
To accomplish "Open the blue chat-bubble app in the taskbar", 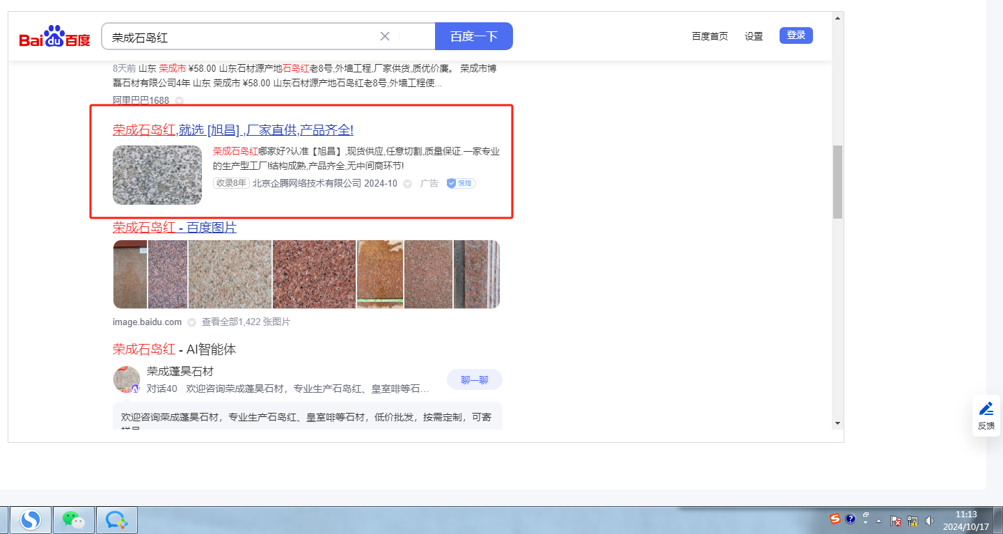I will pyautogui.click(x=116, y=519).
